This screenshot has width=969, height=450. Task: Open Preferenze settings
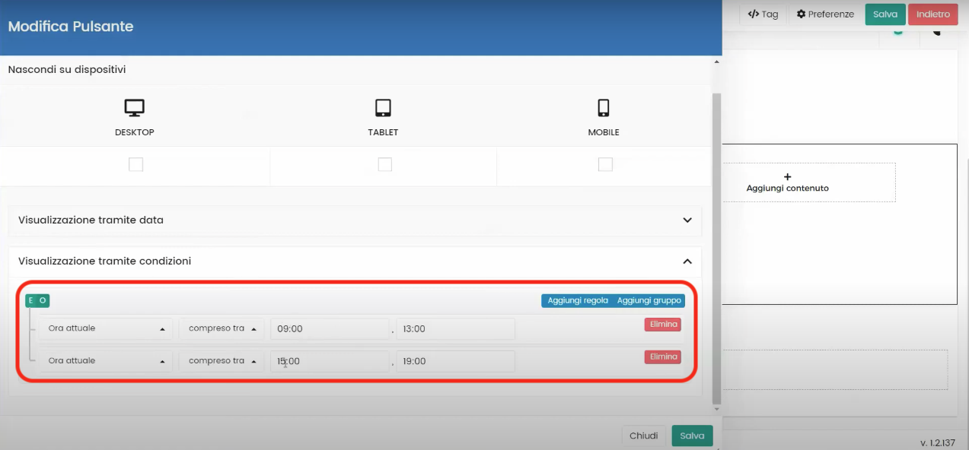click(825, 14)
